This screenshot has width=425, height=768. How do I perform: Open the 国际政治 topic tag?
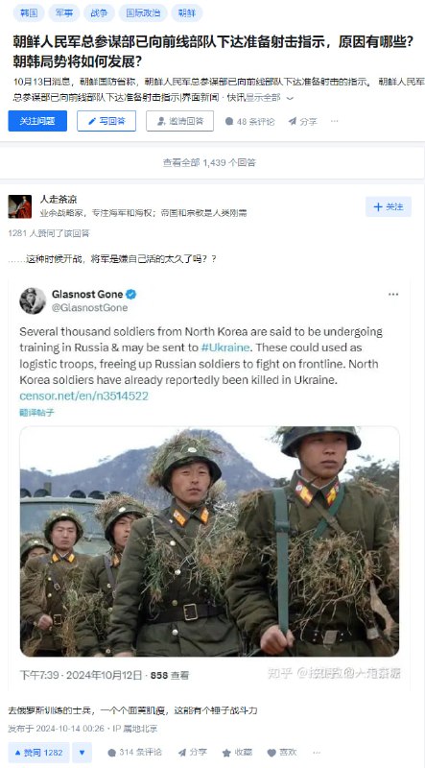(x=143, y=13)
